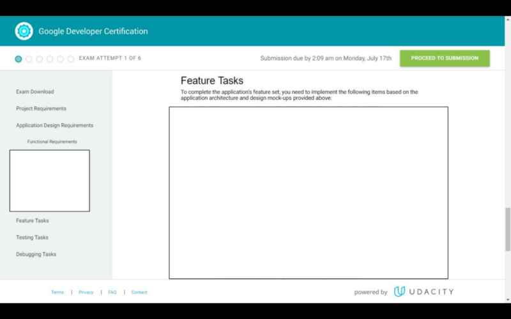Open the Exam Download section
Screen dimensions: 511x319
(35, 92)
